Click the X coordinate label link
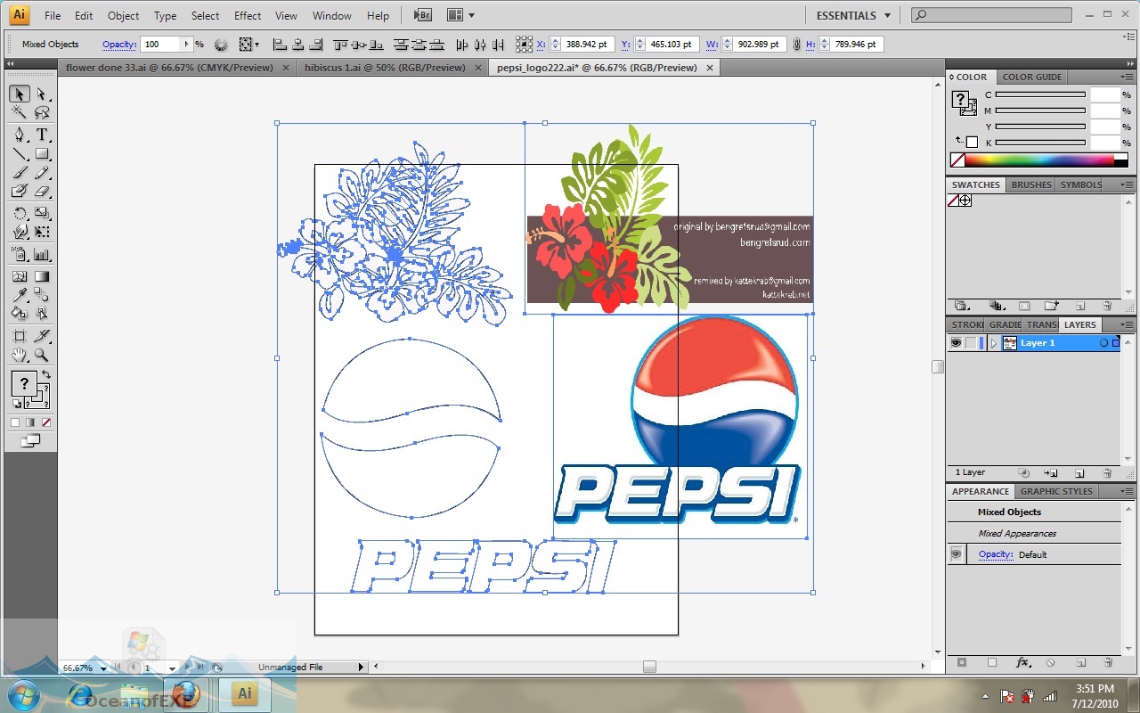1140x713 pixels. (541, 44)
